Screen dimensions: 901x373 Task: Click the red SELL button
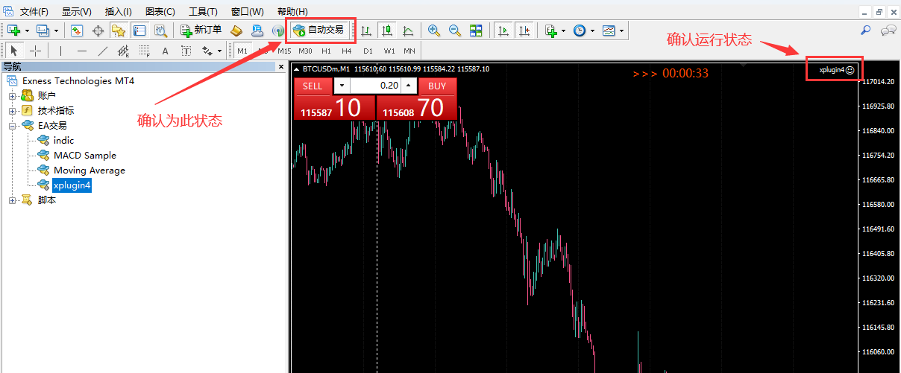(313, 86)
